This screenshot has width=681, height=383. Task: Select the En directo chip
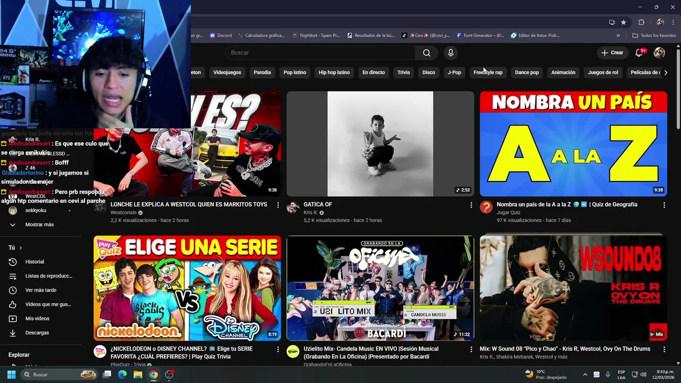click(x=373, y=72)
